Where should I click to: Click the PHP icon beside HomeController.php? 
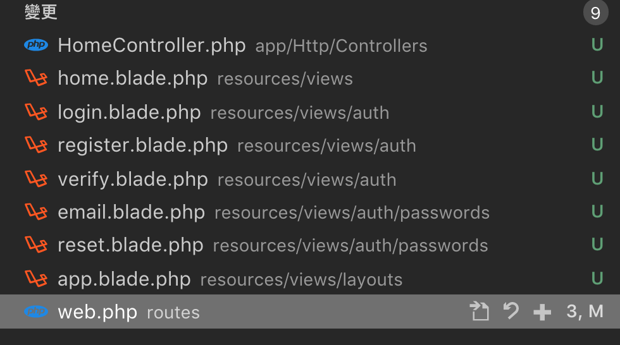[x=36, y=45]
